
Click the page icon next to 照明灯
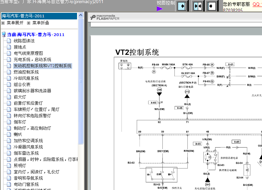[9, 166]
